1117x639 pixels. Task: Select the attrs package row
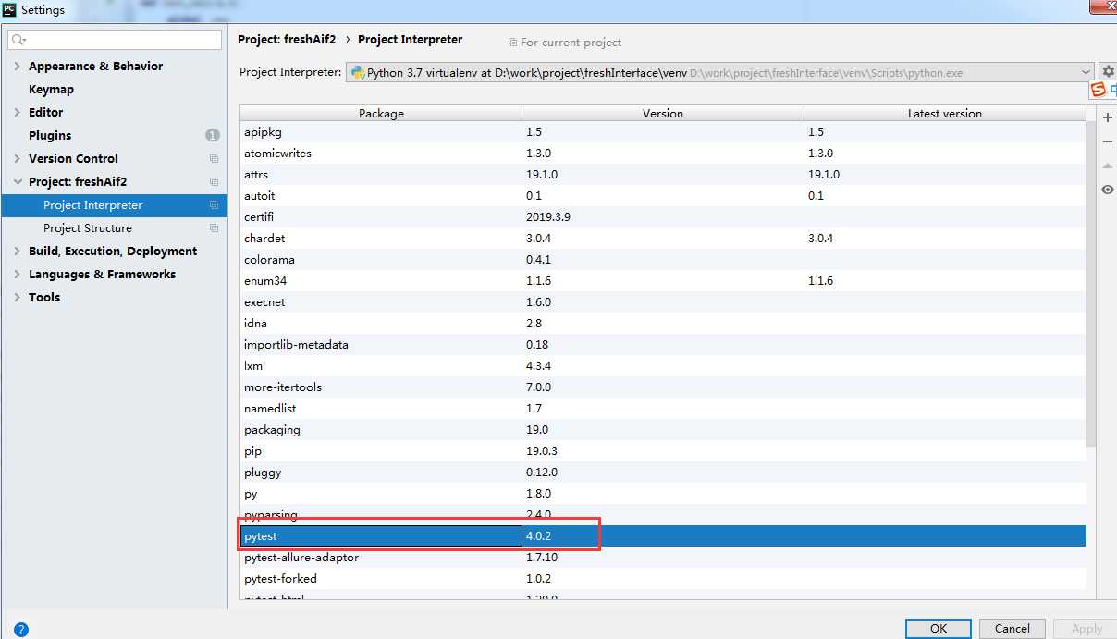pyautogui.click(x=663, y=175)
